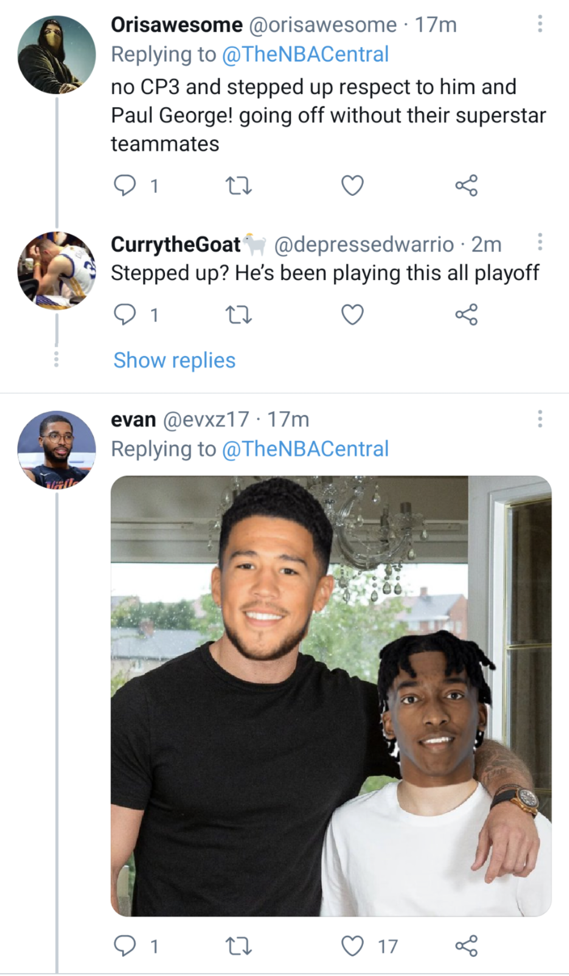The width and height of the screenshot is (569, 976).
Task: Open CurrytheGoat's profile avatar
Action: 56,271
